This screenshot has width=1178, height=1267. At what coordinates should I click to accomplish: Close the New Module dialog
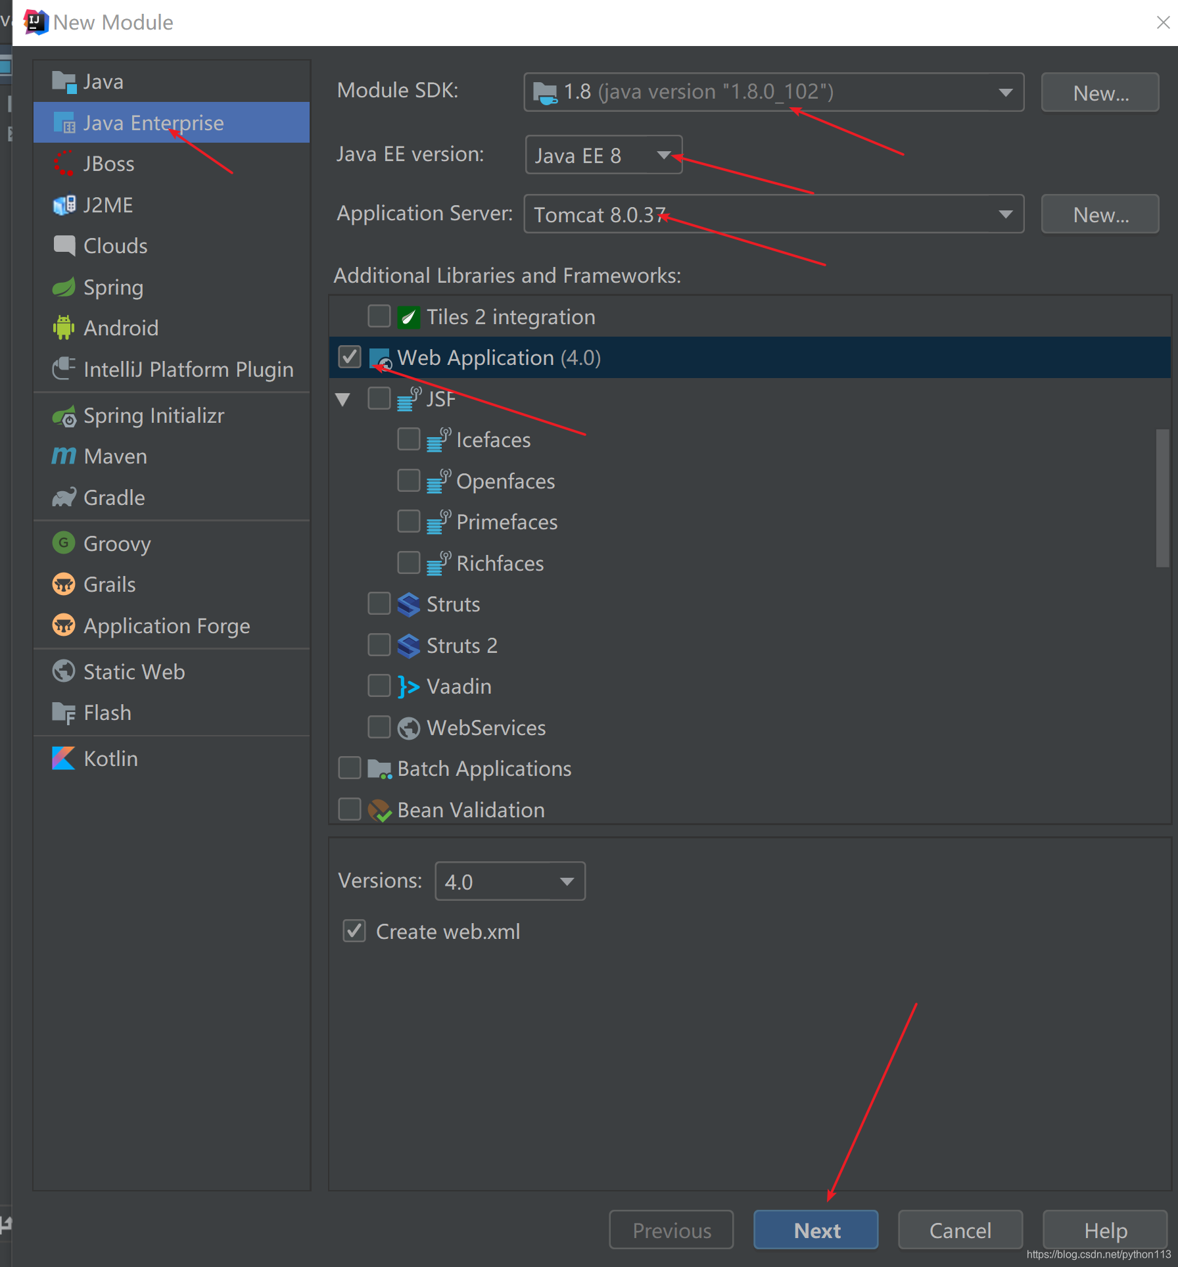(1163, 22)
